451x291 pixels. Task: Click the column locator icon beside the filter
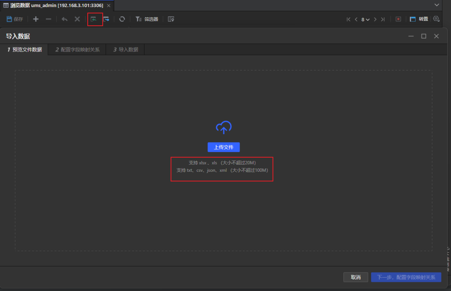coord(171,19)
